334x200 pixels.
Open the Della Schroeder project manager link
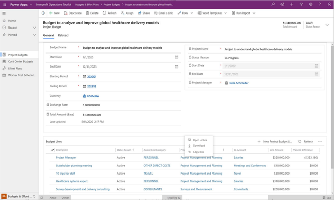(239, 83)
